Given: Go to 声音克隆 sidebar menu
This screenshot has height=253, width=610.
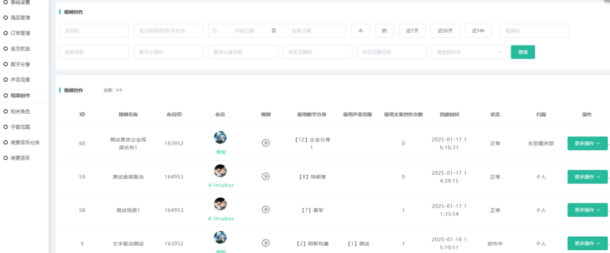Looking at the screenshot, I should [x=20, y=80].
